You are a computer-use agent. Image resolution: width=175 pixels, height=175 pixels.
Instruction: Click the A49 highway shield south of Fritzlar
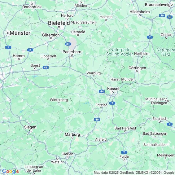[x=97, y=120]
